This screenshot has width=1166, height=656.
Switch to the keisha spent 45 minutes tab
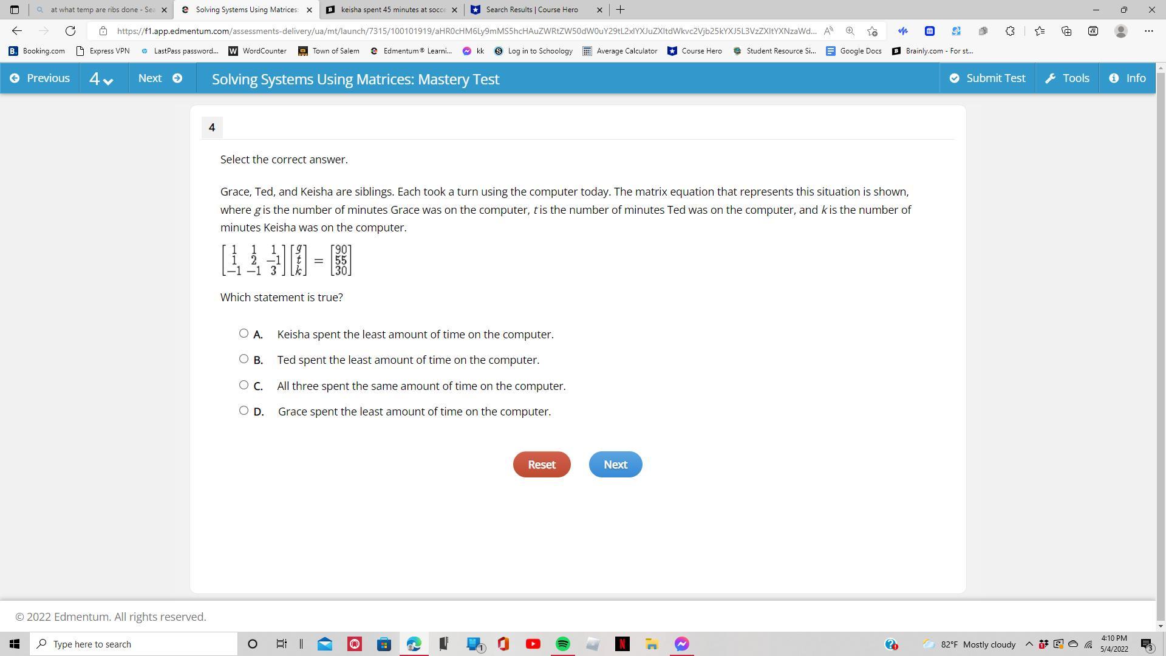(392, 10)
